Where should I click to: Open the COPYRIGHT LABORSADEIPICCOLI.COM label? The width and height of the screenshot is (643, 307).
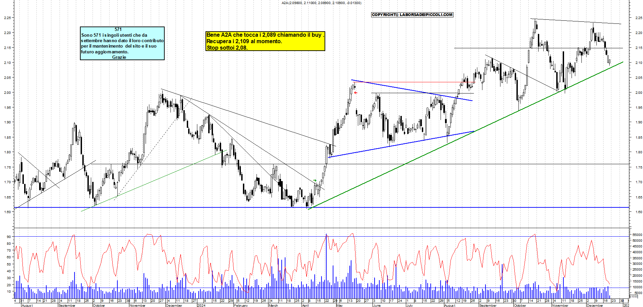tap(412, 15)
